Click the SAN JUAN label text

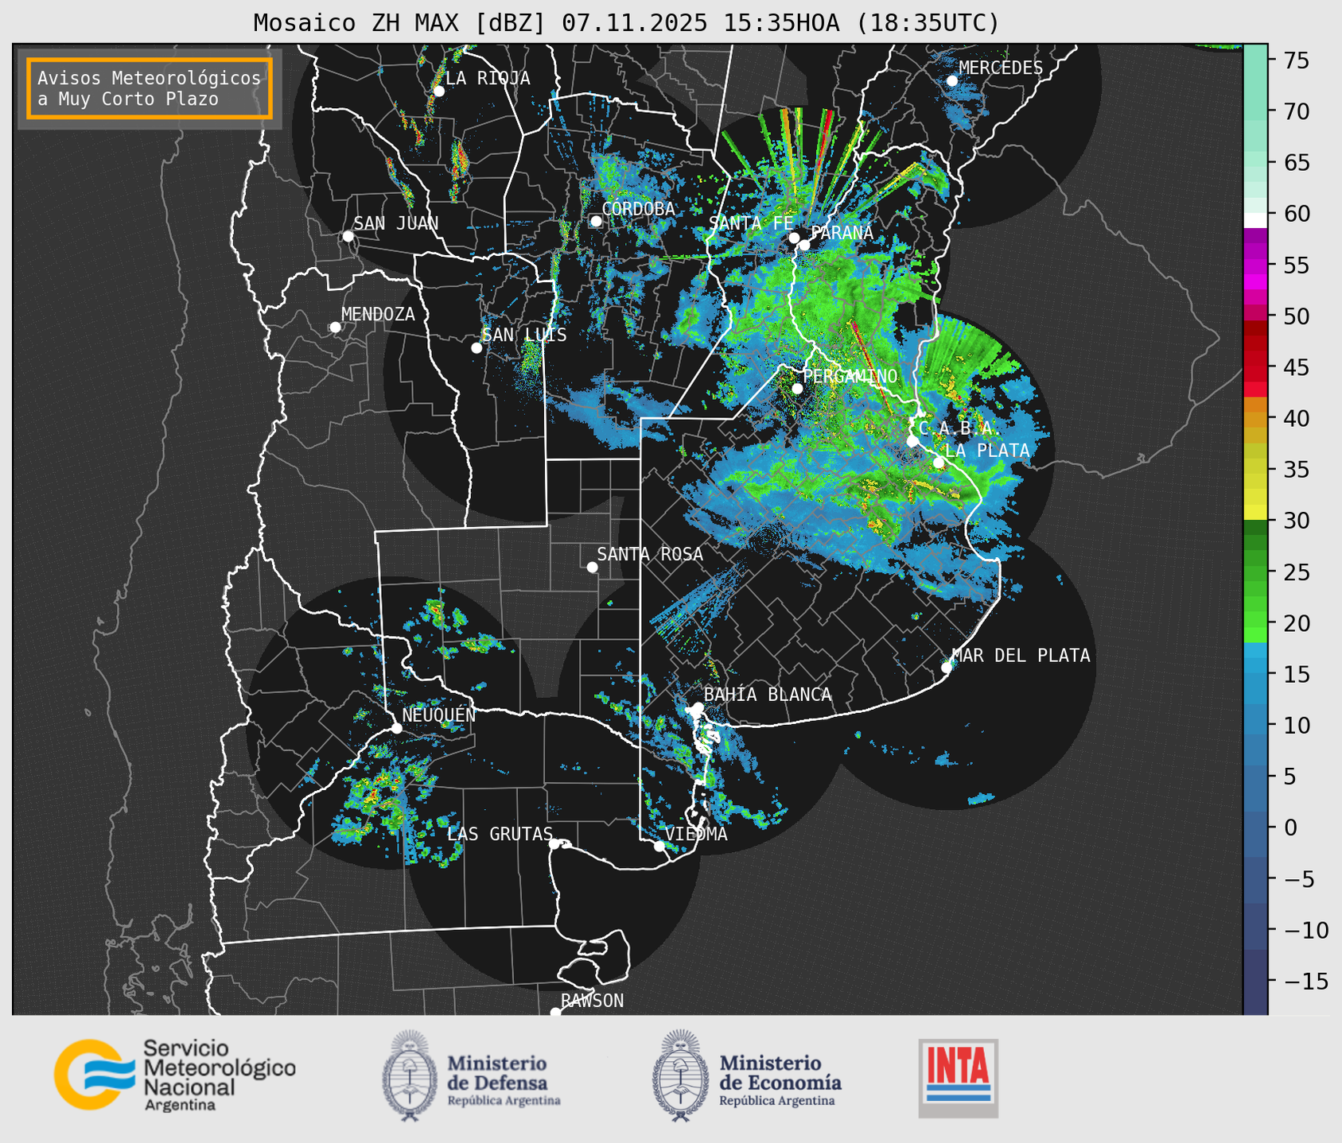(x=396, y=224)
